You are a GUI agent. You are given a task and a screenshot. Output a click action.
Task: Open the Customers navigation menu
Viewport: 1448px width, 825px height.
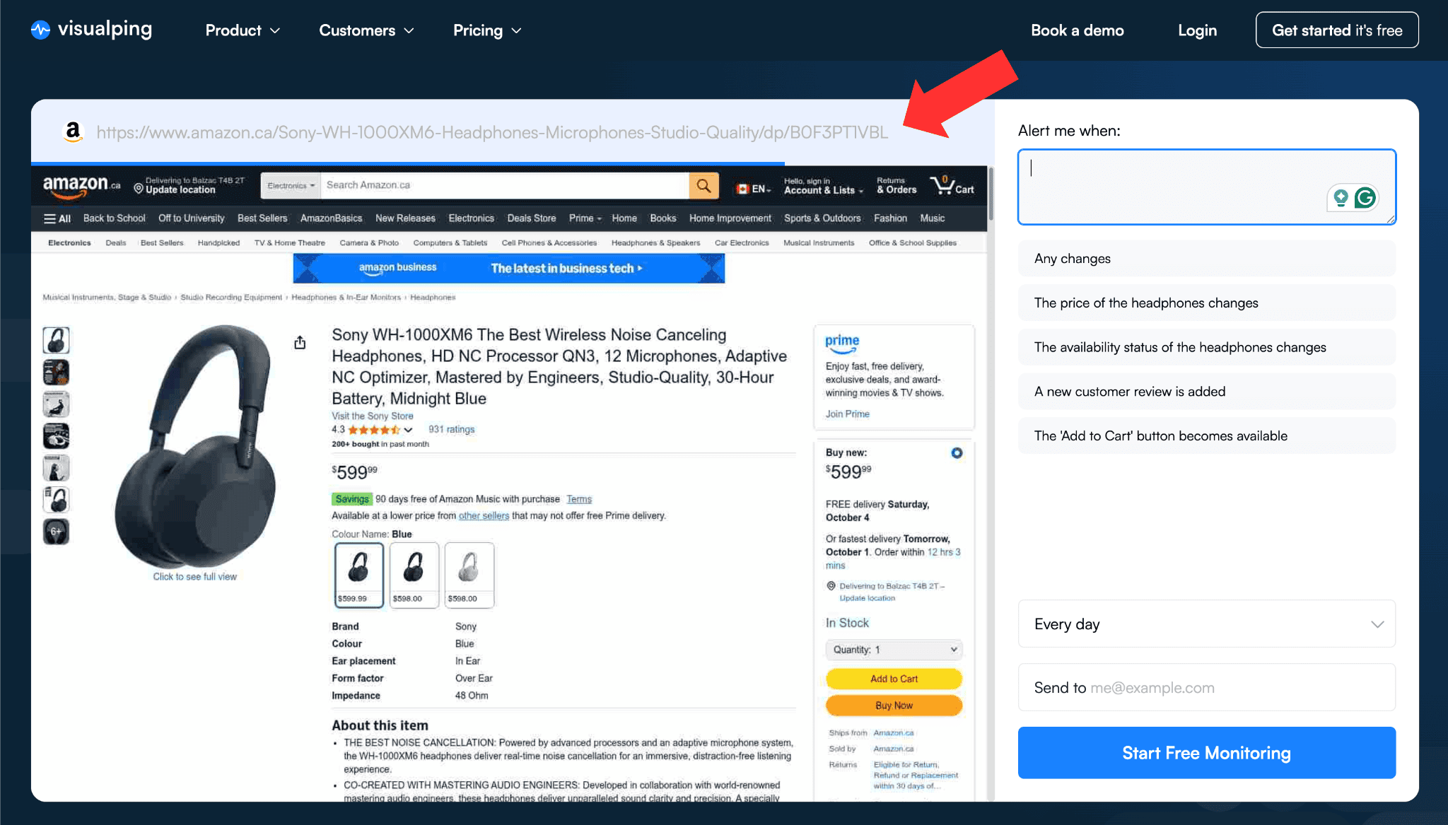click(x=366, y=30)
